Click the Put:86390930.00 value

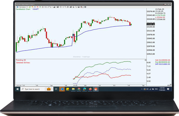(x=163, y=62)
